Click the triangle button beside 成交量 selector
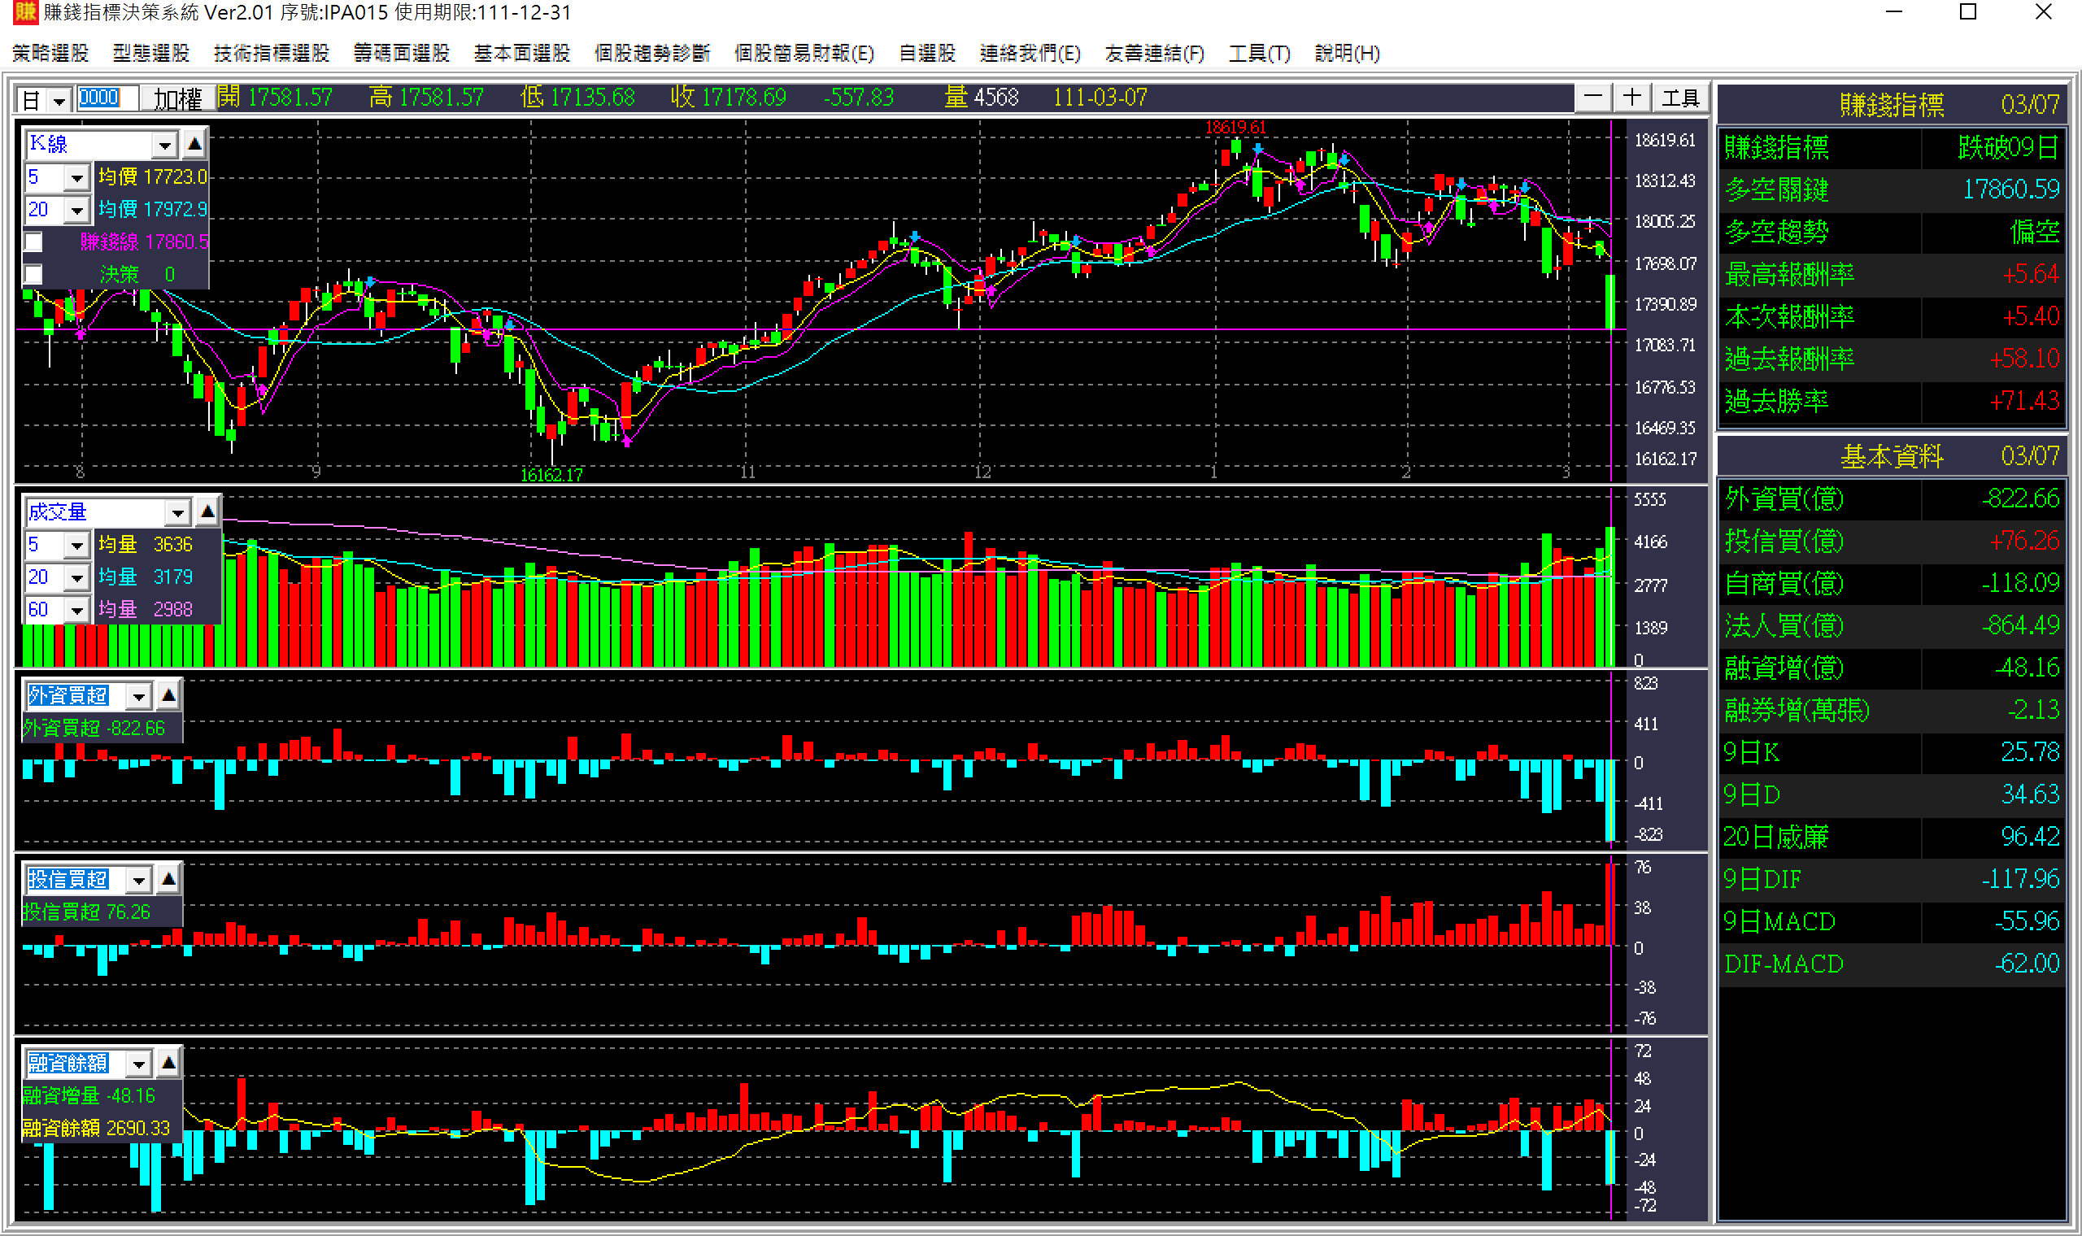The height and width of the screenshot is (1236, 2082). [207, 511]
